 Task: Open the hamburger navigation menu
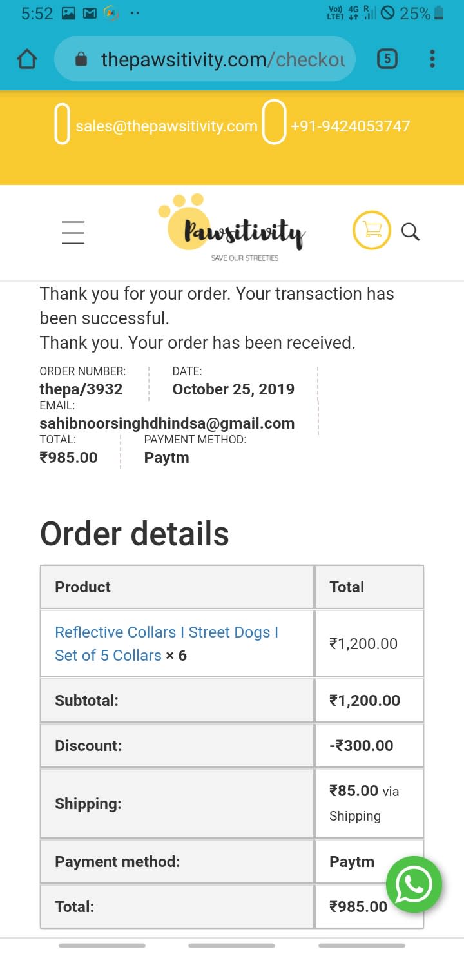[73, 232]
